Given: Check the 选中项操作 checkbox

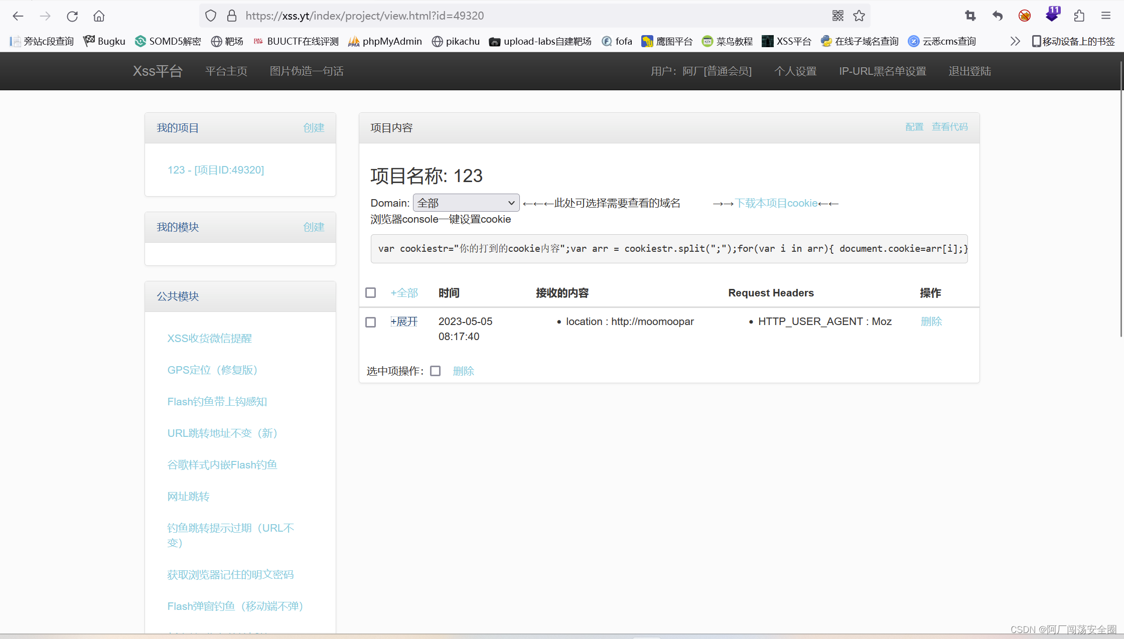Looking at the screenshot, I should pos(435,371).
